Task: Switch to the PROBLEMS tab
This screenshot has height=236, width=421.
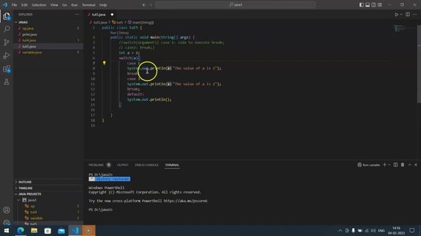Action: coord(96,165)
